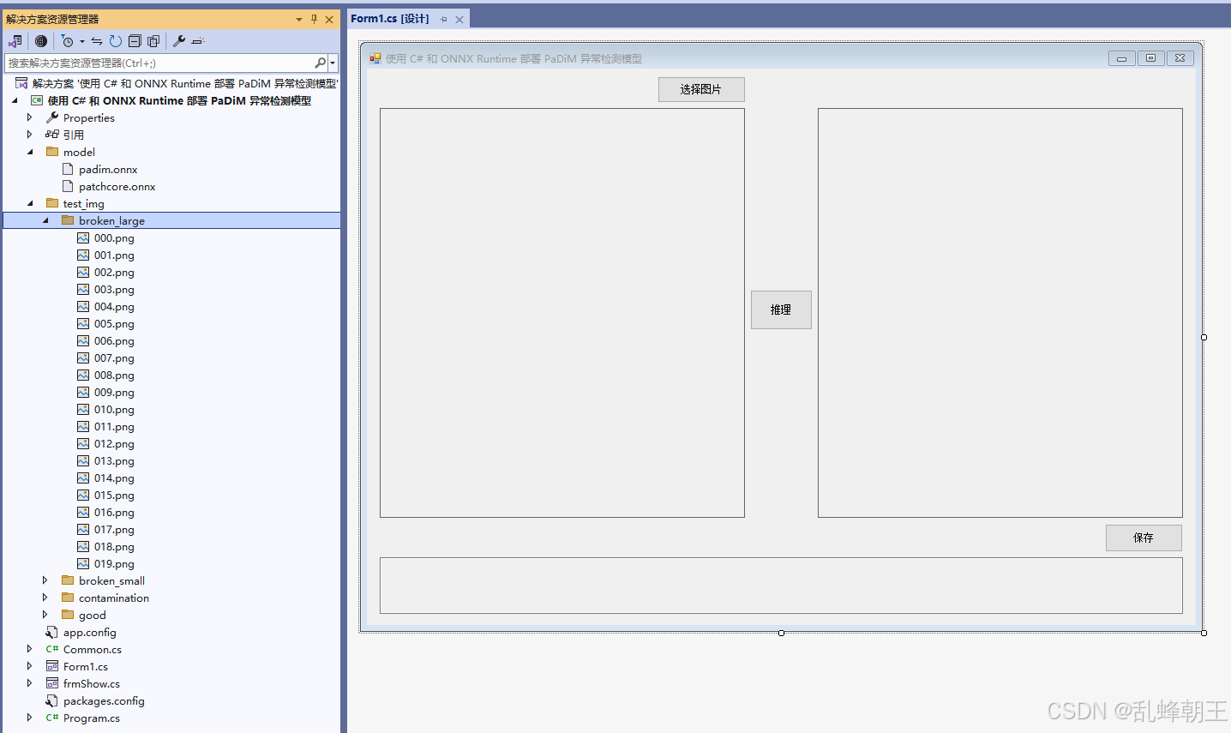Viewport: 1231px width, 733px height.
Task: Toggle Show All Files in Solution Explorer
Action: click(x=153, y=41)
